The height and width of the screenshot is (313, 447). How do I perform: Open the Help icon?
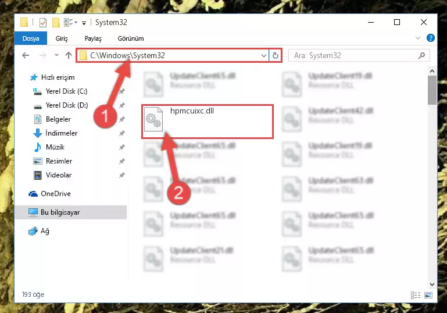(431, 38)
